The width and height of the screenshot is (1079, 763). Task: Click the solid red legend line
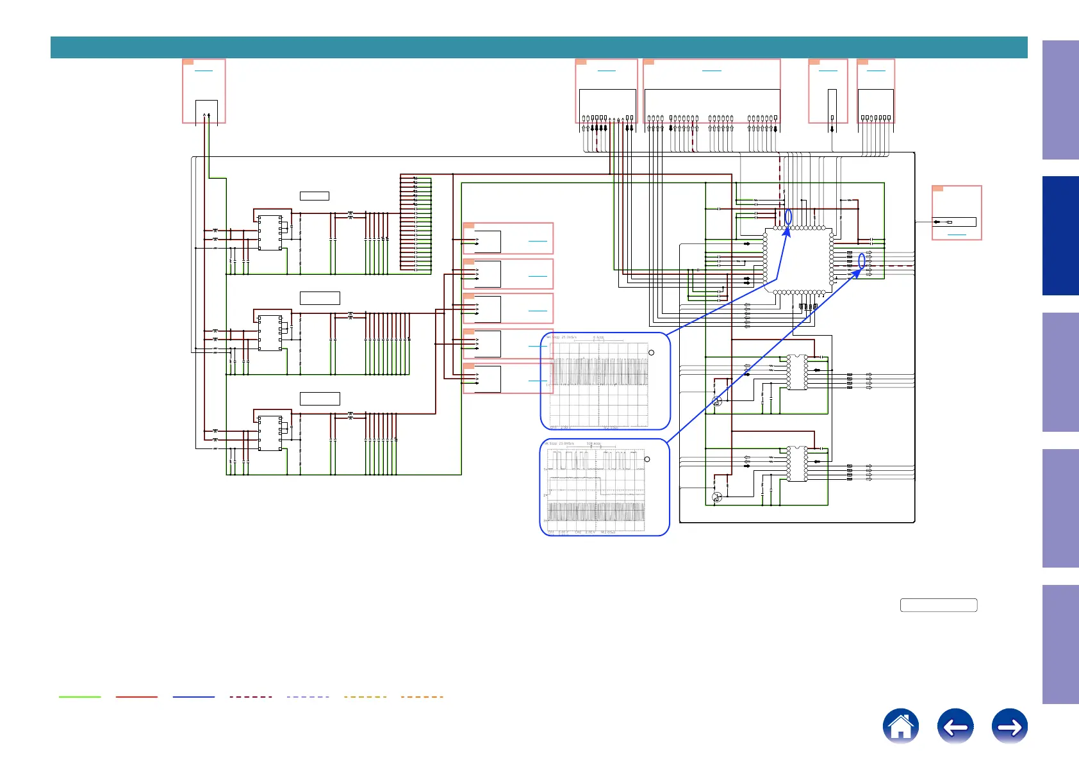136,696
